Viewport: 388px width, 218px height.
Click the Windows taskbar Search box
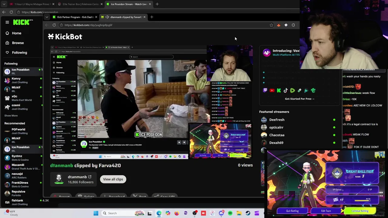(123, 213)
